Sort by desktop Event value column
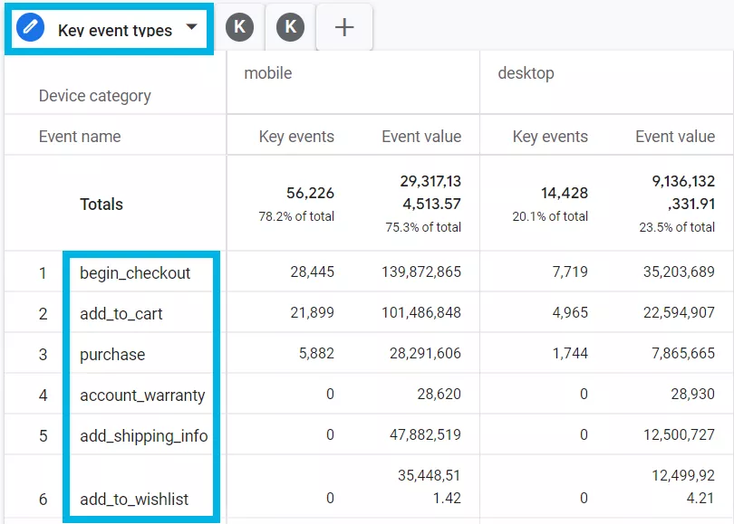The width and height of the screenshot is (734, 524). (x=675, y=137)
